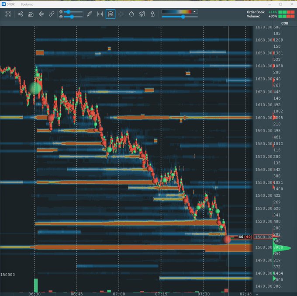The width and height of the screenshot is (297, 296).
Task: Click the sun brightness icon
Action: pos(61,12)
